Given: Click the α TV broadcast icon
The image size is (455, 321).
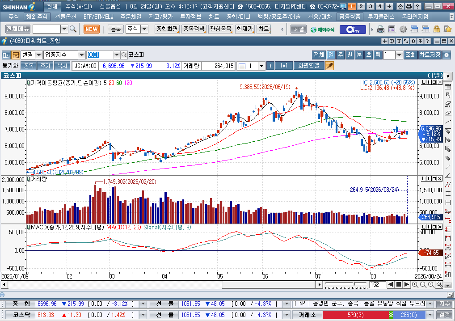Looking at the screenshot, I should [x=353, y=30].
